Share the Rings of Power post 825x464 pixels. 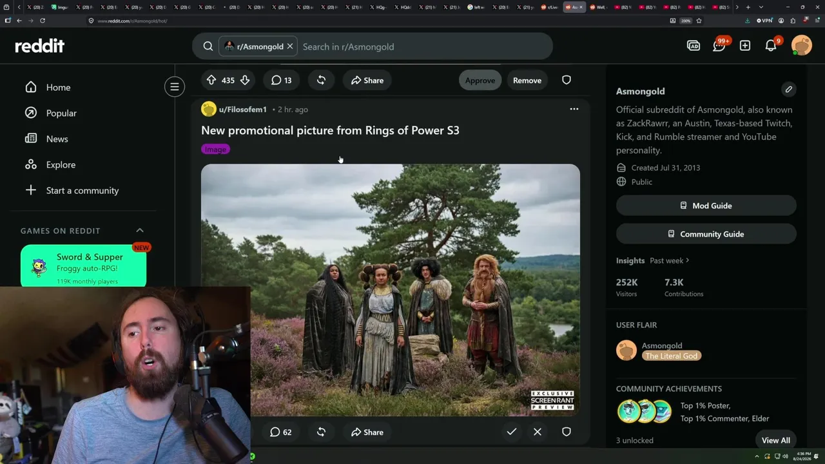[367, 432]
